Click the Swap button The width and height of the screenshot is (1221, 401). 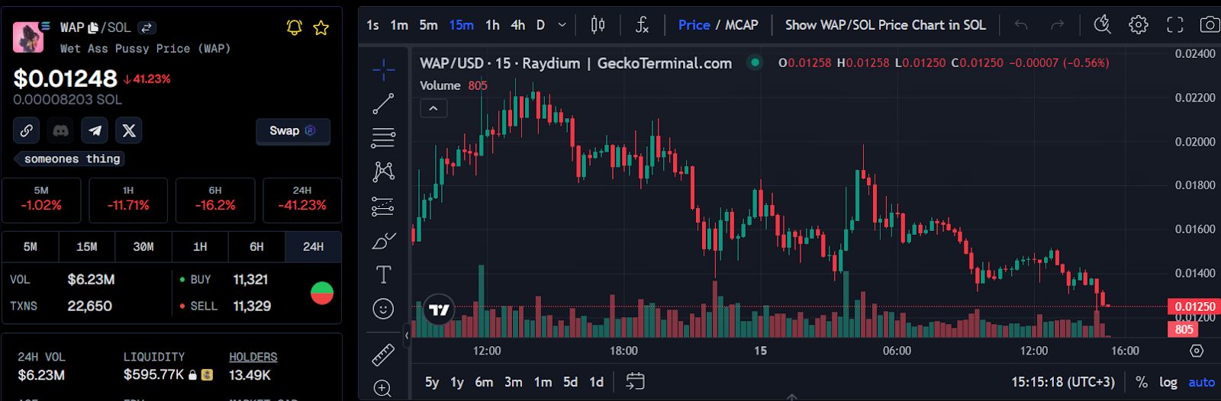point(292,131)
